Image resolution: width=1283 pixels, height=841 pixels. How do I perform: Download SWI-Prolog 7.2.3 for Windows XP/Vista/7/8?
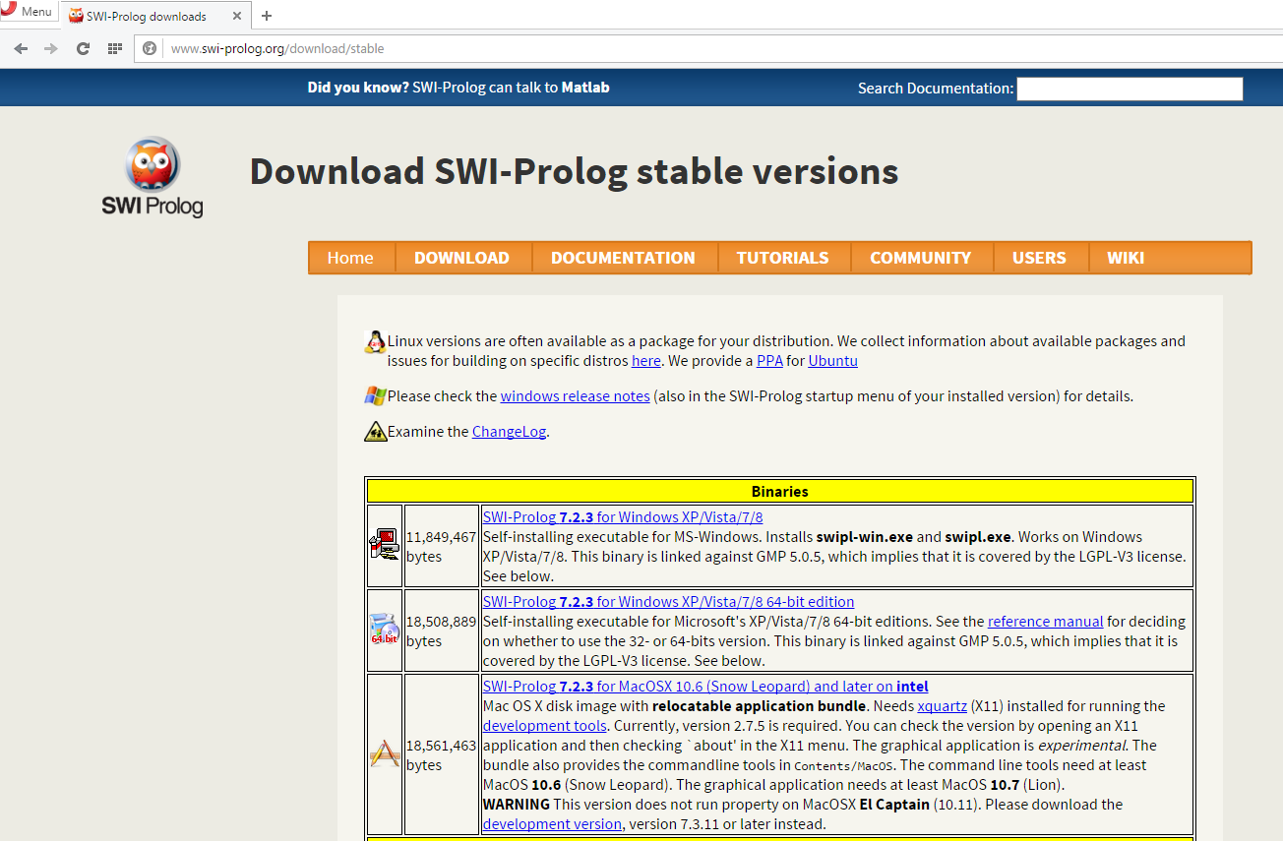tap(623, 517)
